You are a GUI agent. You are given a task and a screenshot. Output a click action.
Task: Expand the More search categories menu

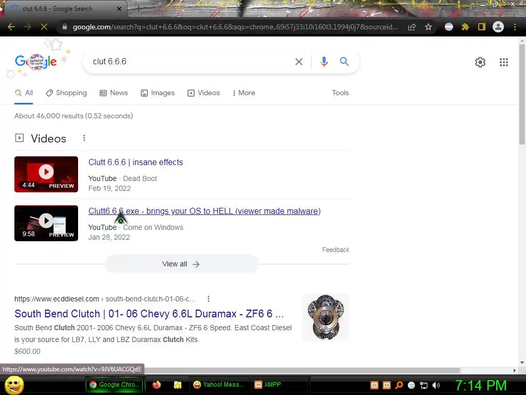pos(244,93)
